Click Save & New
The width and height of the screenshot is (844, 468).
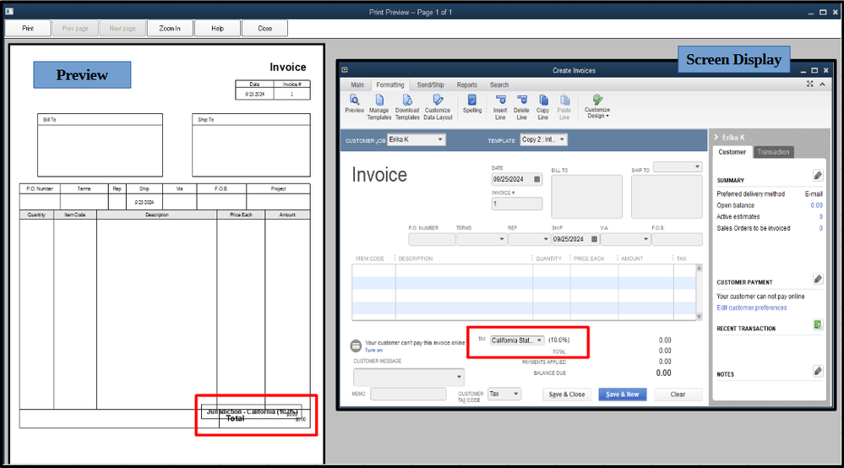(623, 395)
